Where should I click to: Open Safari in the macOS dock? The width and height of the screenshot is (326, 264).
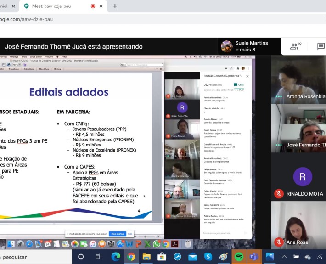click(29, 244)
